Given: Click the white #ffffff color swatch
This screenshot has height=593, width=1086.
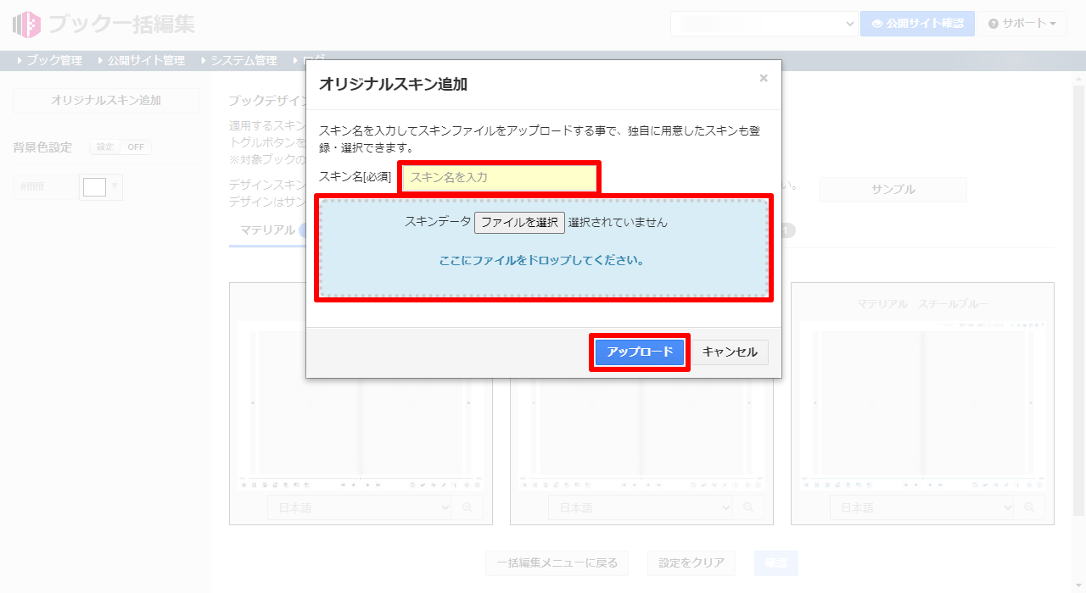Looking at the screenshot, I should (95, 186).
